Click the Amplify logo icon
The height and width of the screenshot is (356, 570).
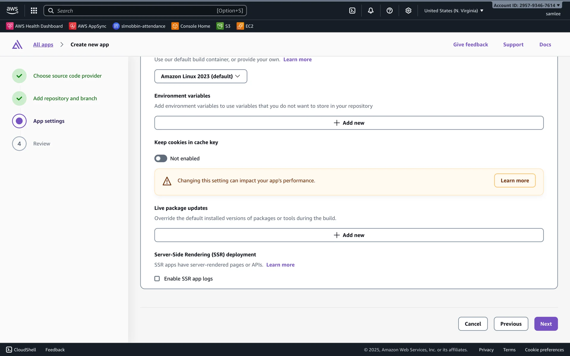click(17, 44)
